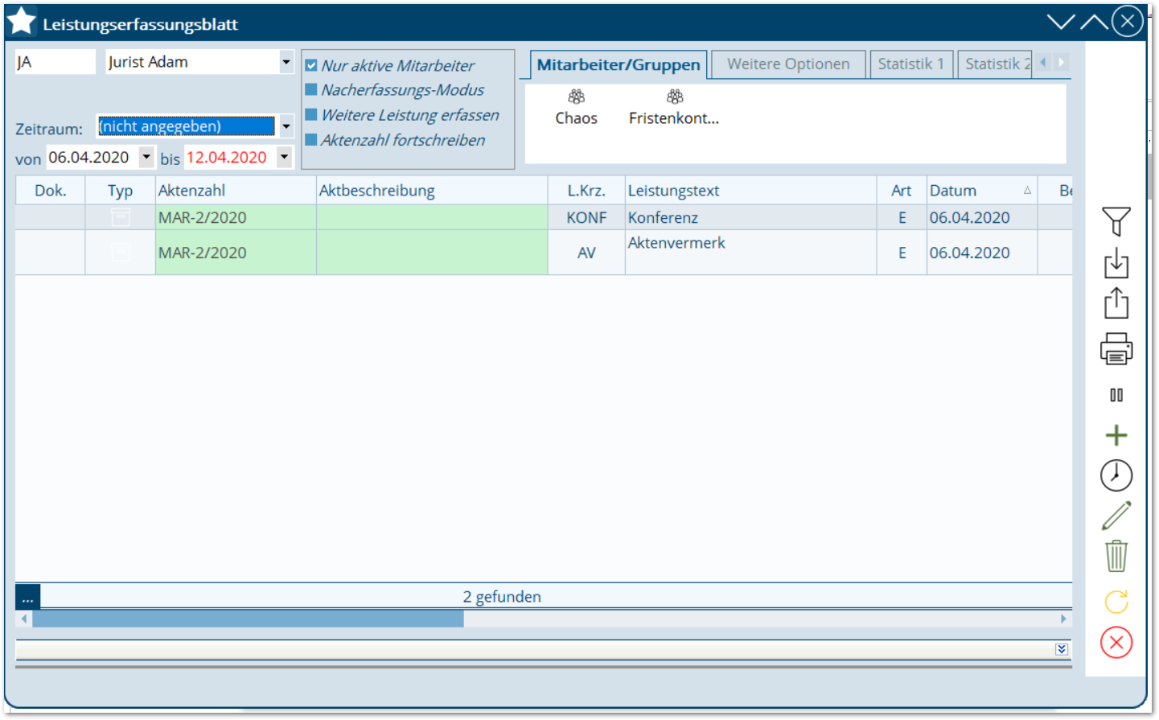Enable Aktenzahl fortschreiben checkbox
This screenshot has width=1159, height=720.
(x=311, y=140)
